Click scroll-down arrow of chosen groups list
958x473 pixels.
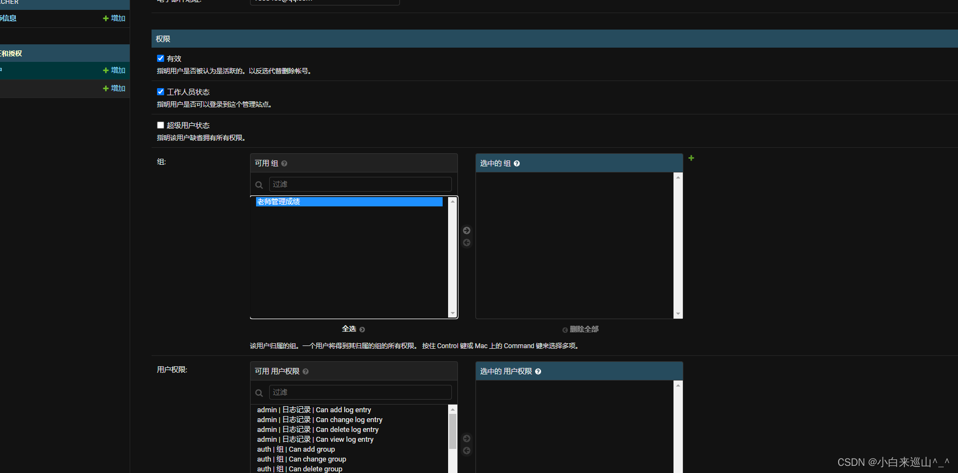678,314
